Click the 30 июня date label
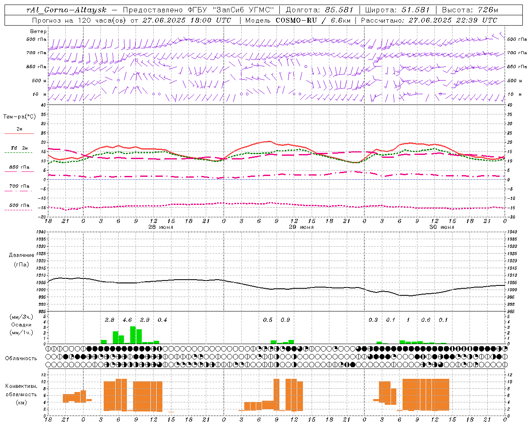Image resolution: width=529 pixels, height=423 pixels. 441,227
